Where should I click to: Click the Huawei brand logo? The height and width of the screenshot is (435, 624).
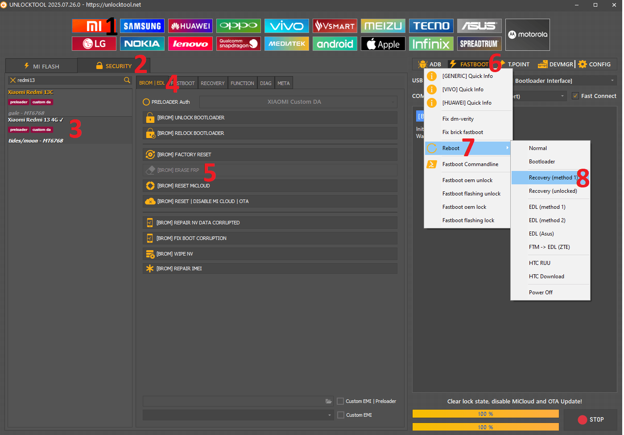(x=190, y=26)
